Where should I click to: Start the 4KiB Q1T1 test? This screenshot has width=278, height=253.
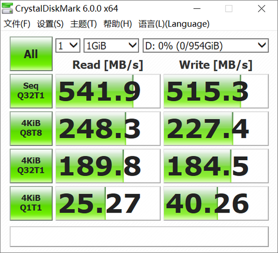31,204
